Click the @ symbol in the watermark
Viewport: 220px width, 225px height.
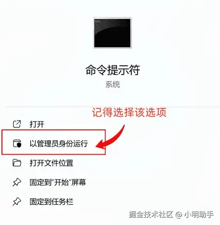pyautogui.click(x=178, y=215)
